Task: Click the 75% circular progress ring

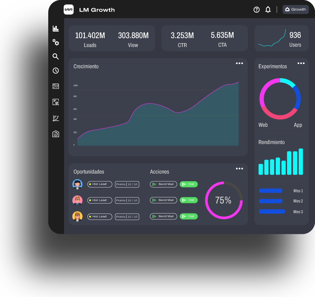Action: tap(224, 200)
